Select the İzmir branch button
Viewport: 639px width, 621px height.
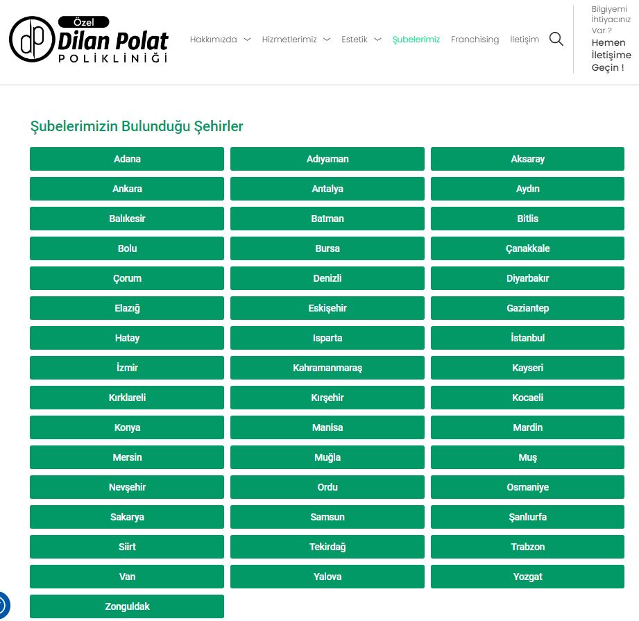pyautogui.click(x=127, y=368)
